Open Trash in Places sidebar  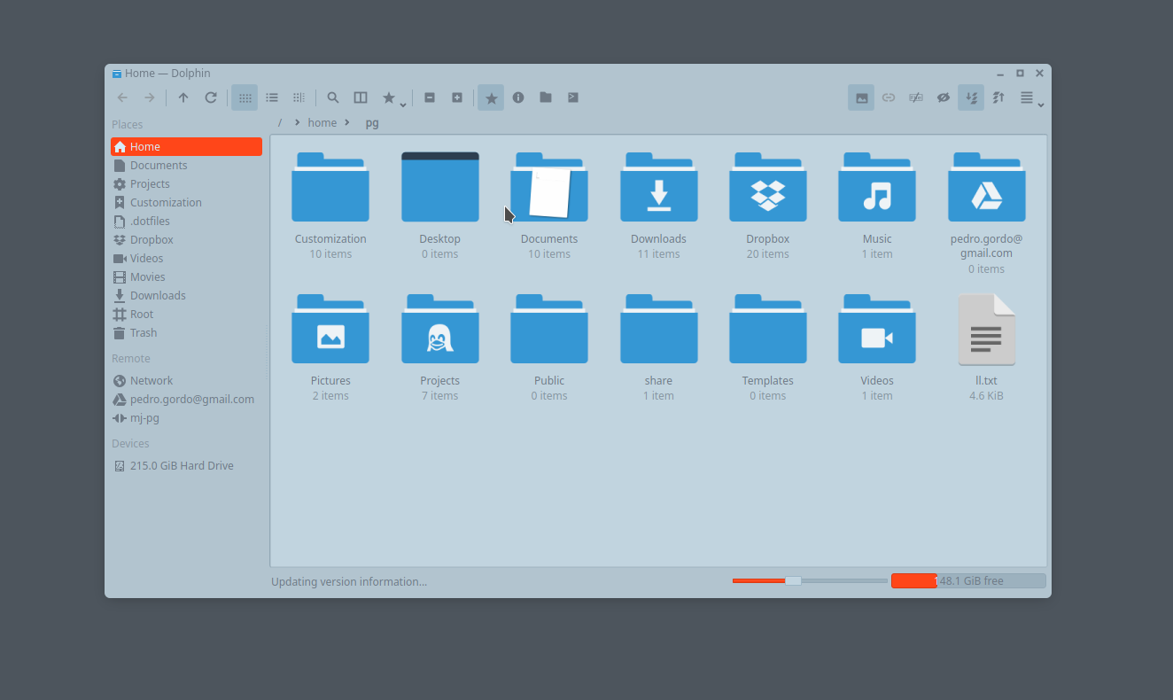[186, 333]
